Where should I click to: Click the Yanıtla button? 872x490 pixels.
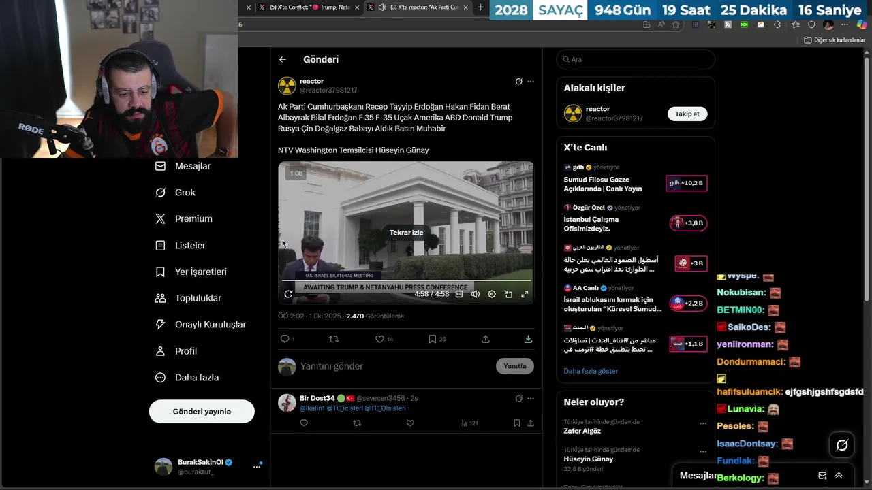514,366
